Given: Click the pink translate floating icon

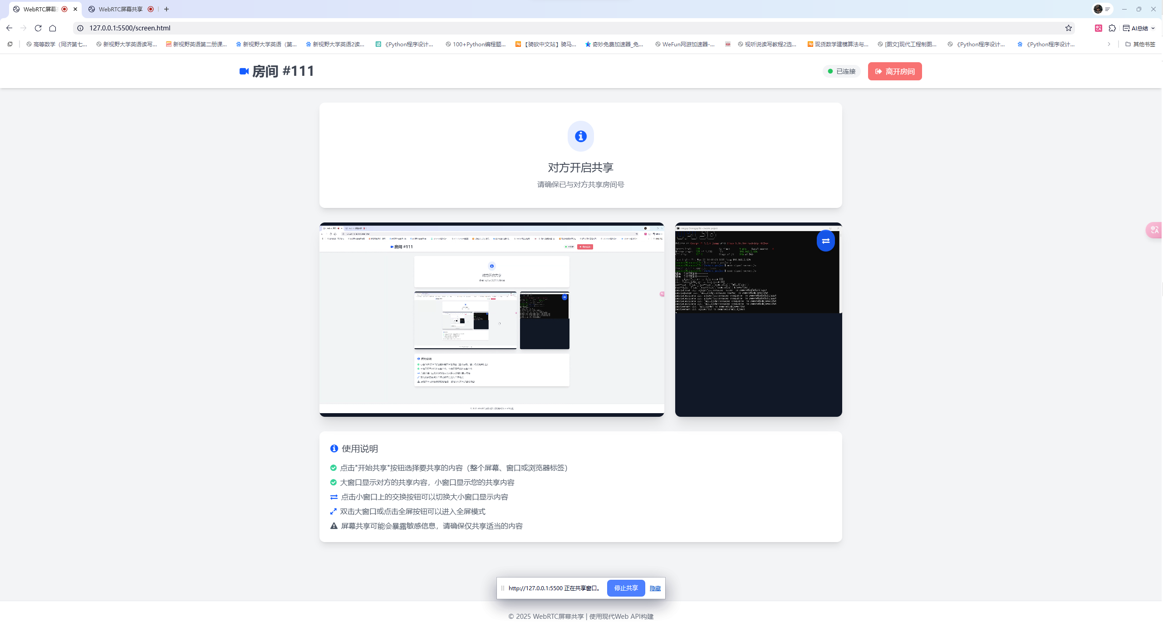Looking at the screenshot, I should 1154,230.
